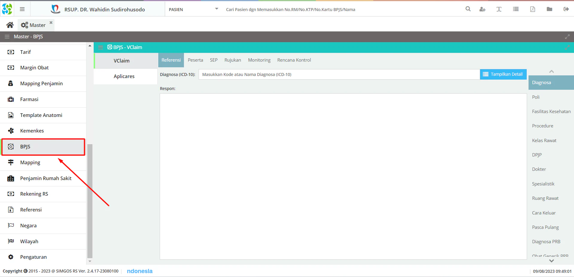This screenshot has height=277, width=574.
Task: Select the Pasca Pulang reference item
Action: 551,227
